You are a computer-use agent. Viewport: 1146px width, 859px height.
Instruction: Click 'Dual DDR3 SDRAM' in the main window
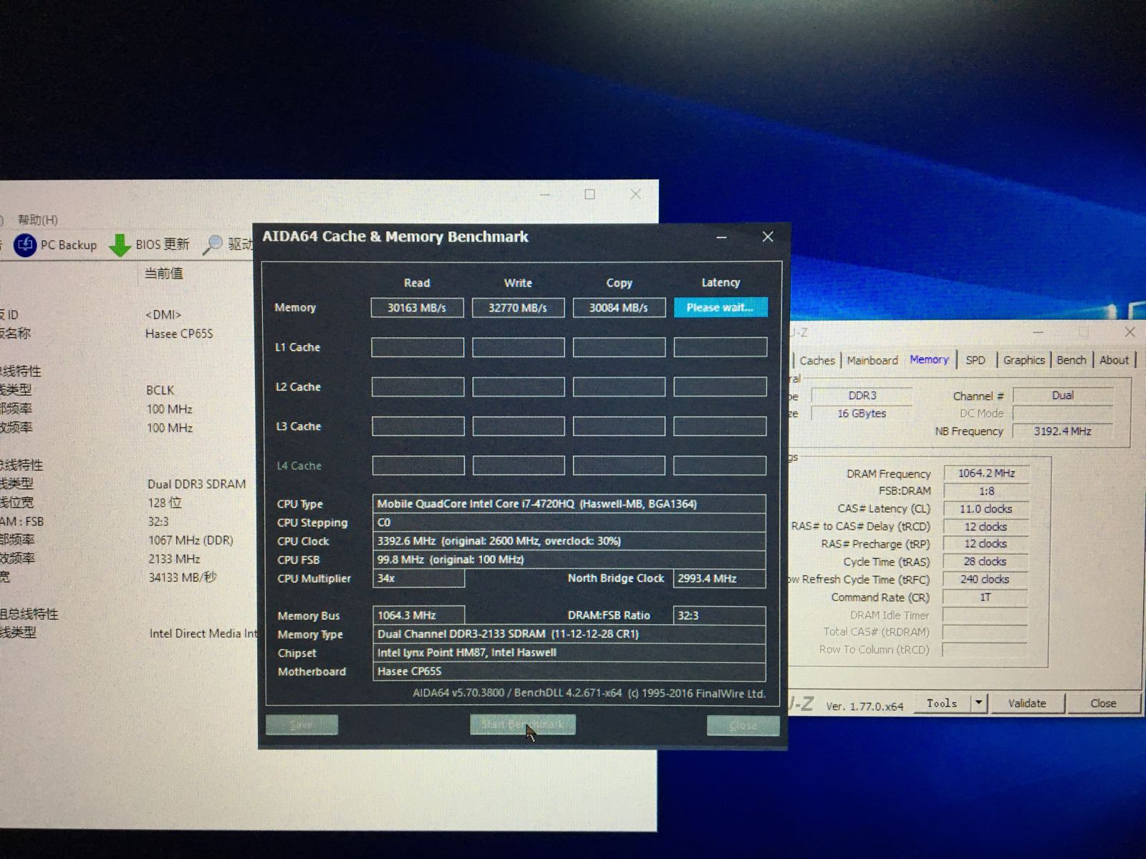(196, 484)
